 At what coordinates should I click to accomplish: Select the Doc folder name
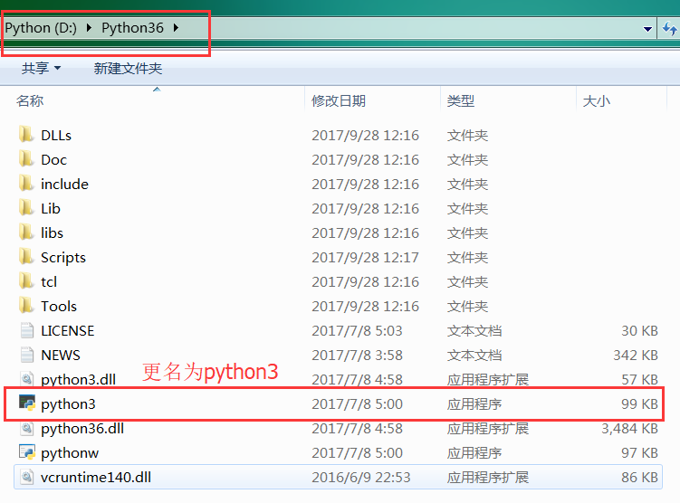pyautogui.click(x=53, y=159)
